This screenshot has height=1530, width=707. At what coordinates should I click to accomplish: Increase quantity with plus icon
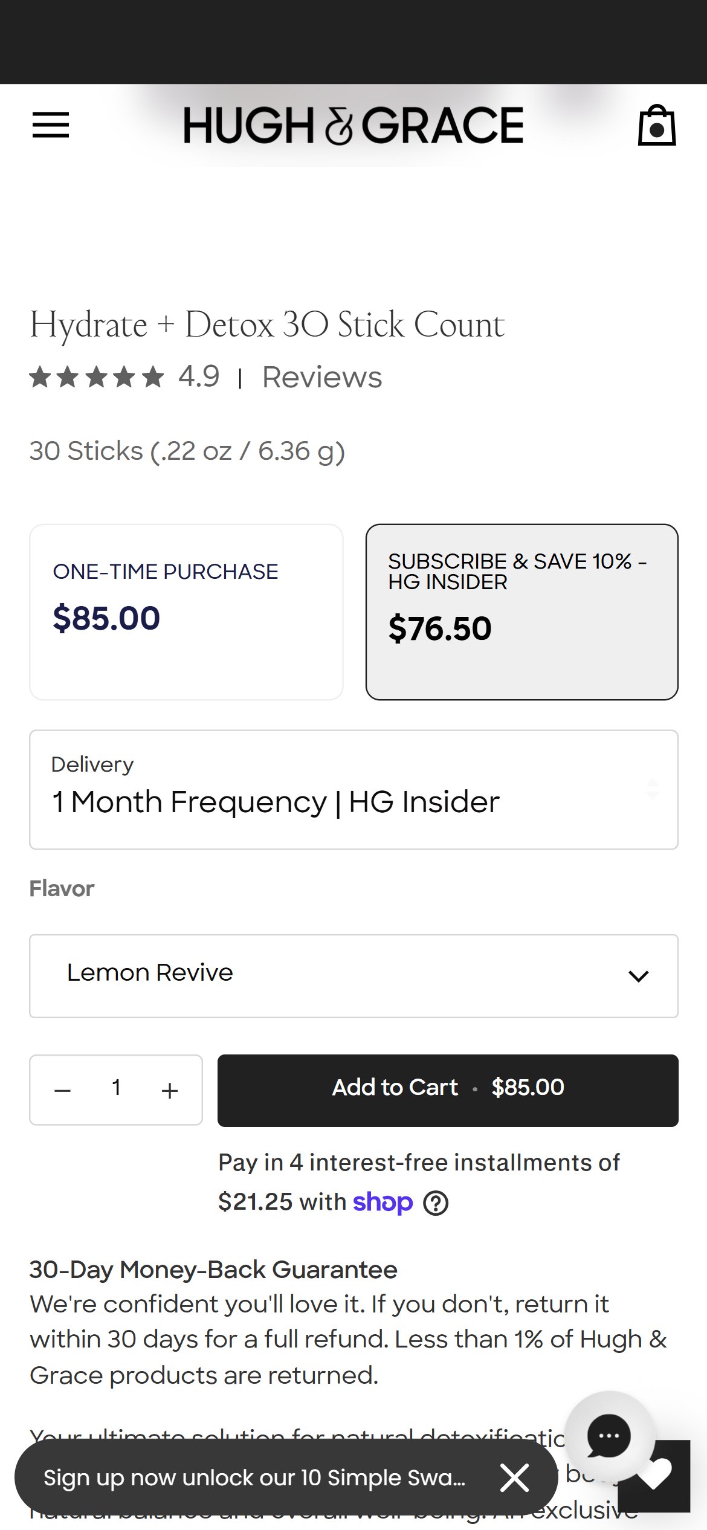[x=170, y=1091]
